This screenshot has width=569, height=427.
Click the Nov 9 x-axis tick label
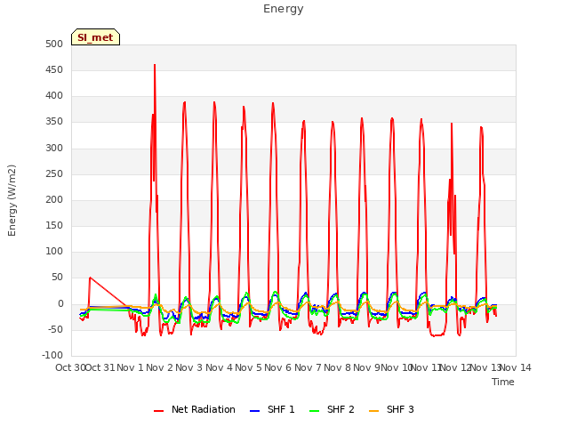click(x=366, y=367)
